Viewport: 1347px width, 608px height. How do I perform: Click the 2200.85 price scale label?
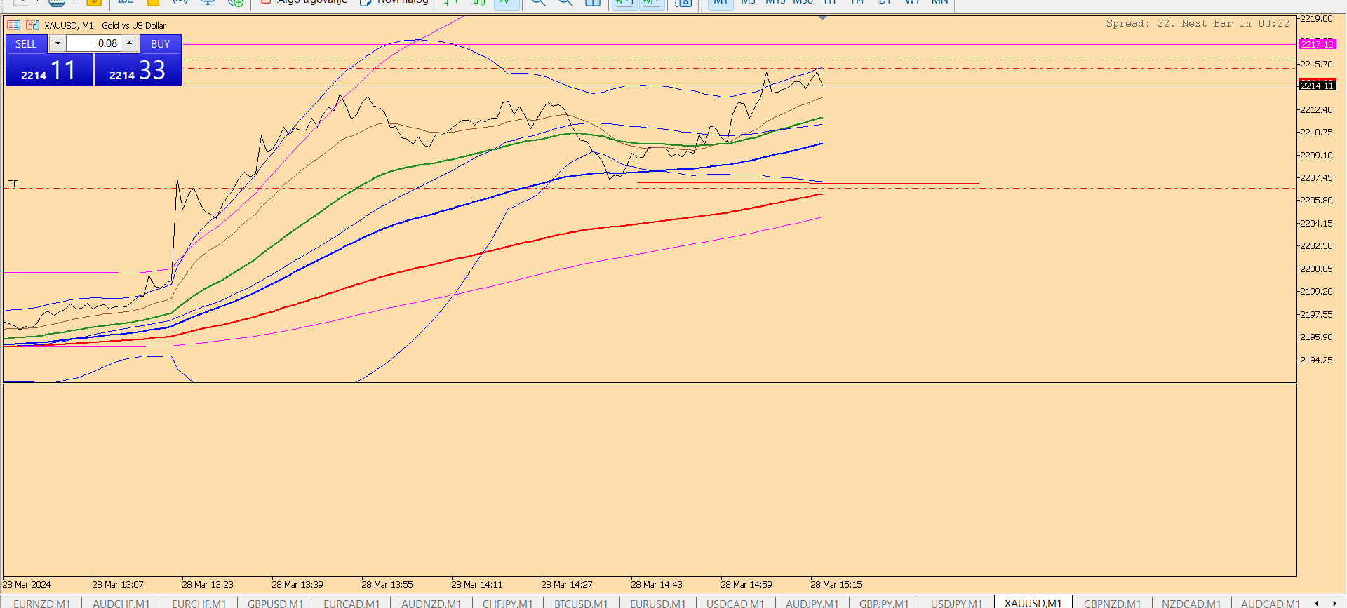tap(1316, 269)
